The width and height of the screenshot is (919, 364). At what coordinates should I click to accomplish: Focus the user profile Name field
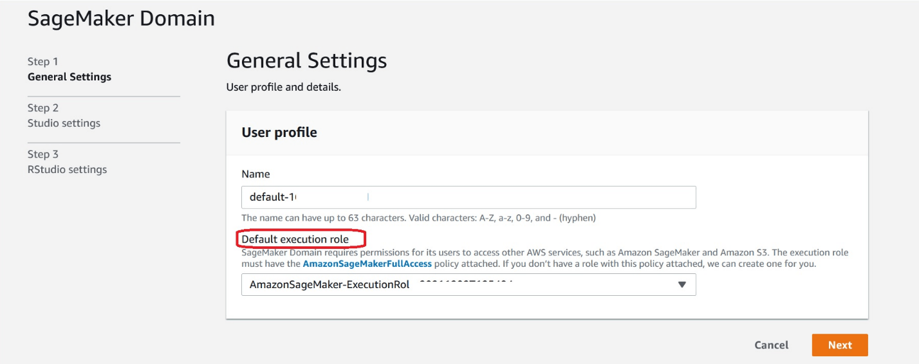click(x=469, y=197)
